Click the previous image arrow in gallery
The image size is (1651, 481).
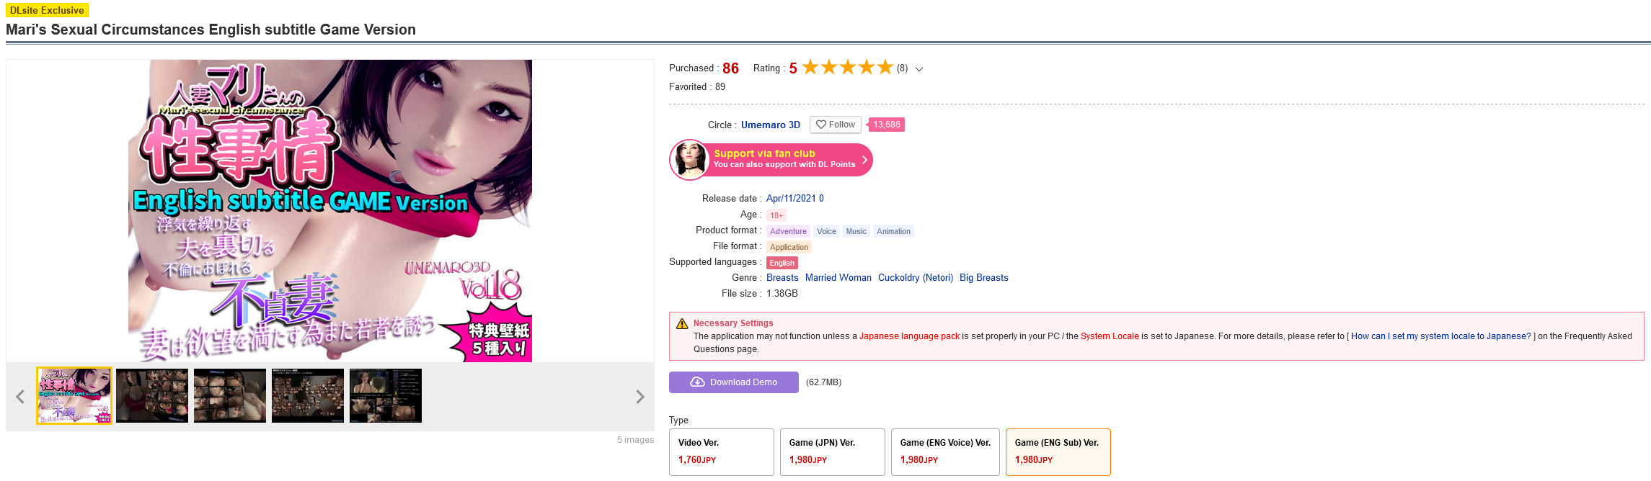coord(20,397)
